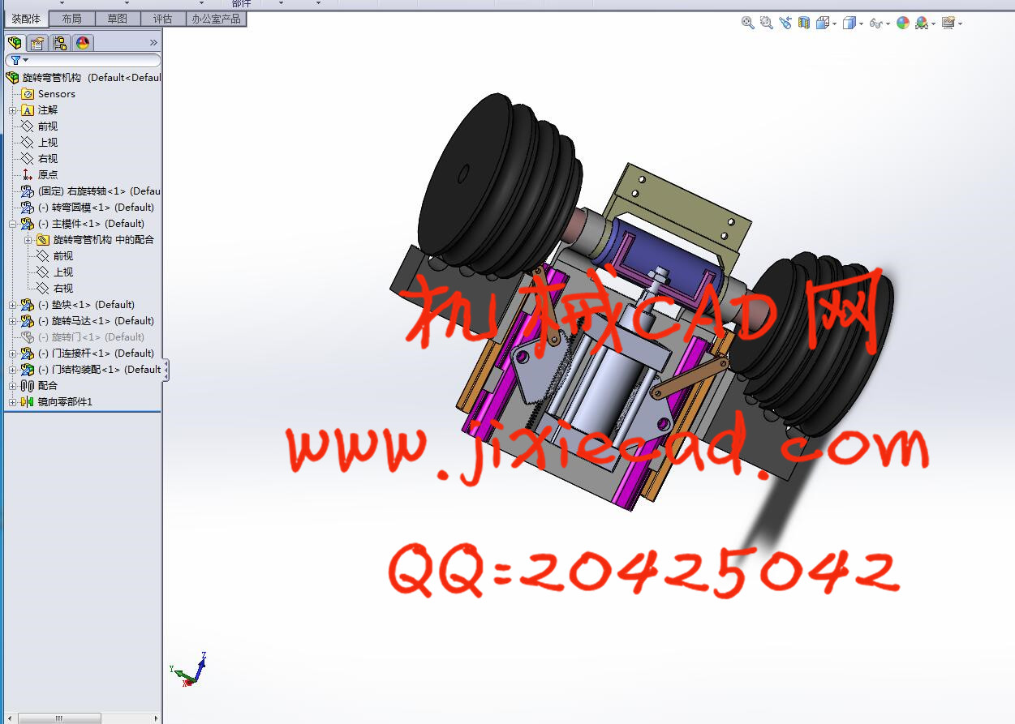
Task: Click the filter funnel icon
Action: pyautogui.click(x=15, y=60)
